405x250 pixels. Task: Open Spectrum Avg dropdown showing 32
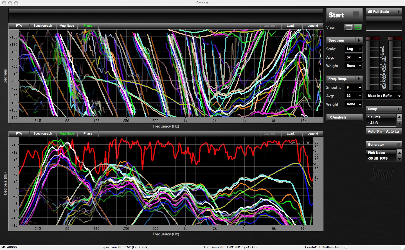[x=354, y=57]
